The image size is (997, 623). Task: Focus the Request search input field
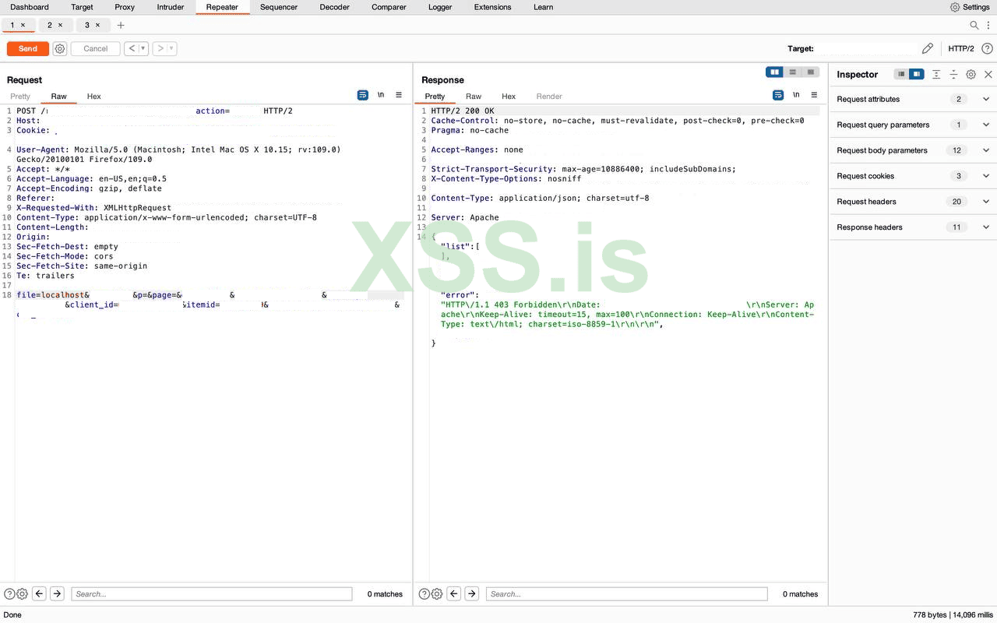[212, 593]
